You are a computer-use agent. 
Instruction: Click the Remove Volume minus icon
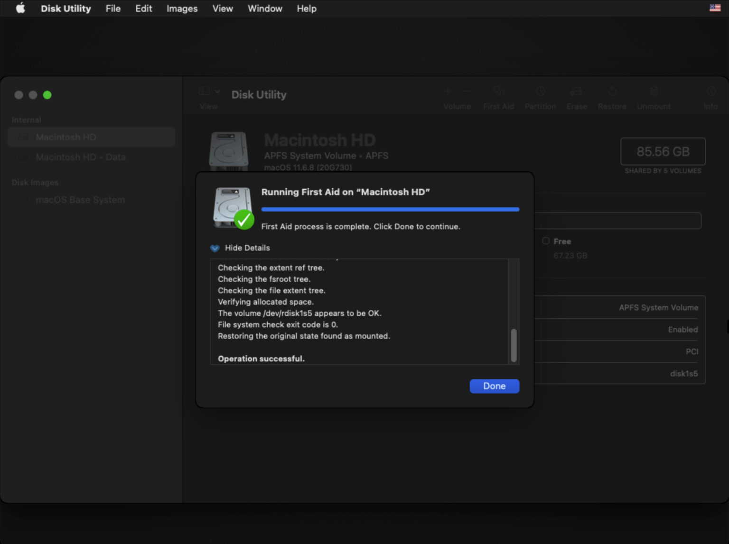467,91
